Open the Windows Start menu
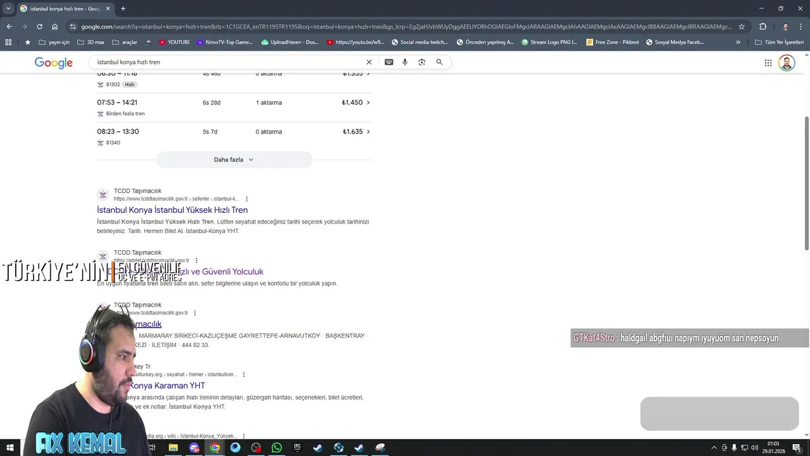 (x=10, y=448)
